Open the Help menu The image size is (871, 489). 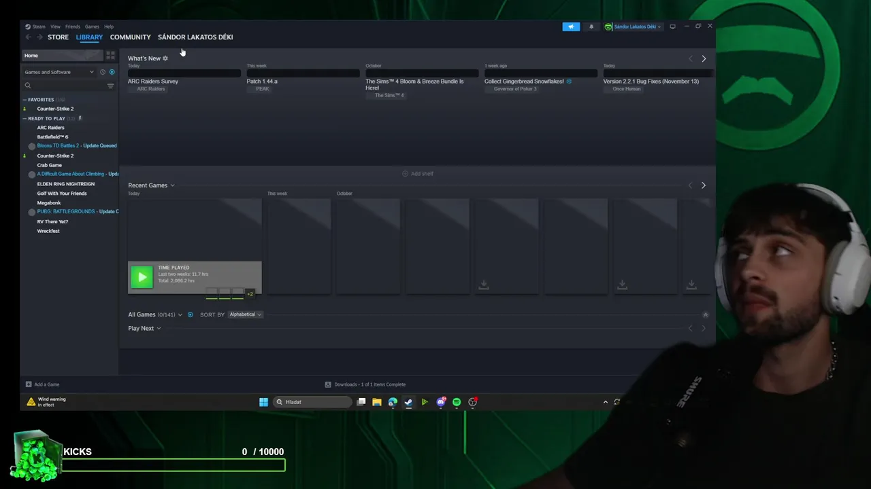[x=109, y=26]
